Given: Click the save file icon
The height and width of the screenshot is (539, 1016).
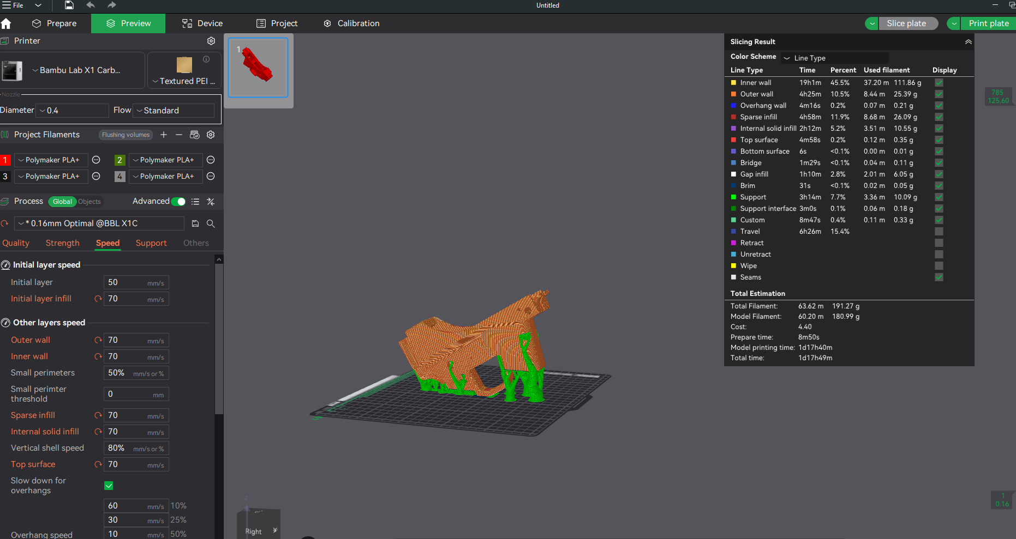Looking at the screenshot, I should point(69,5).
